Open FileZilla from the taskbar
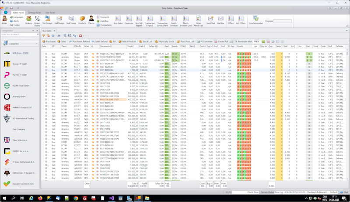350x202 pixels. (85, 198)
